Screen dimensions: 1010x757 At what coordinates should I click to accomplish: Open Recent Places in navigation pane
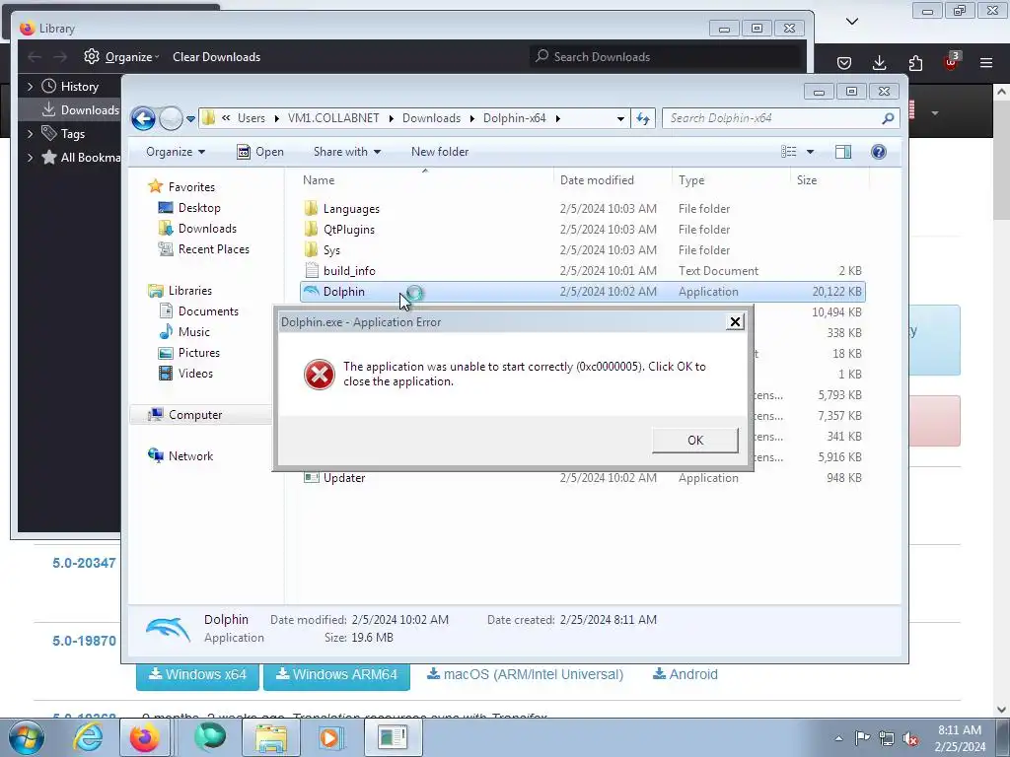[213, 249]
